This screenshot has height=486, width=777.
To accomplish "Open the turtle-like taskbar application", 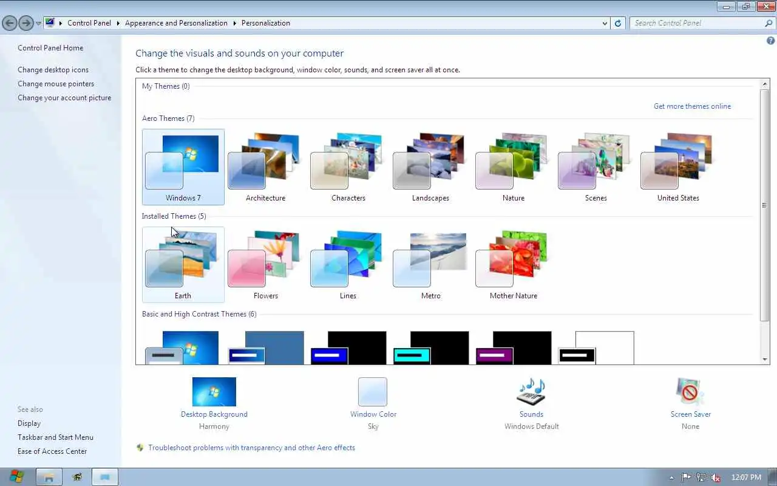I will pos(77,477).
